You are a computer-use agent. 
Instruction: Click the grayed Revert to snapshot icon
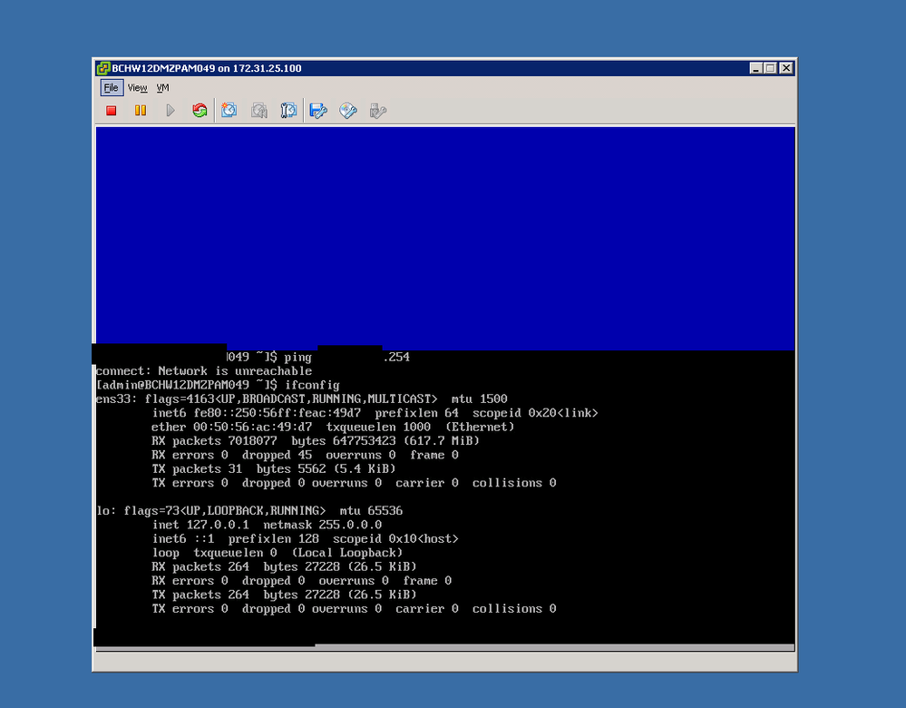259,111
